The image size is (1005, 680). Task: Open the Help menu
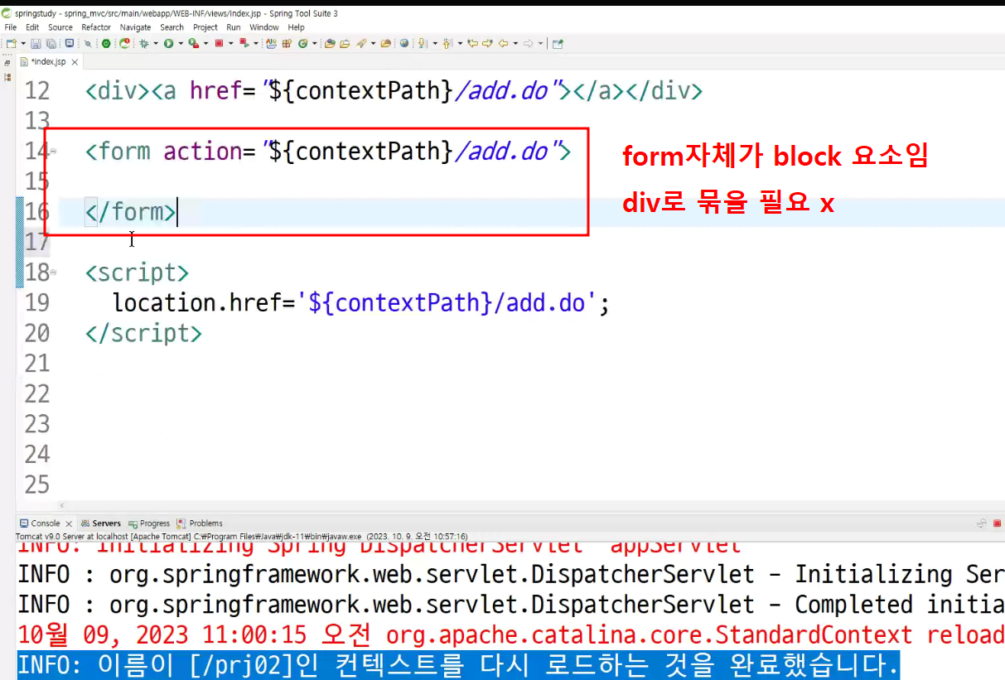(x=297, y=27)
